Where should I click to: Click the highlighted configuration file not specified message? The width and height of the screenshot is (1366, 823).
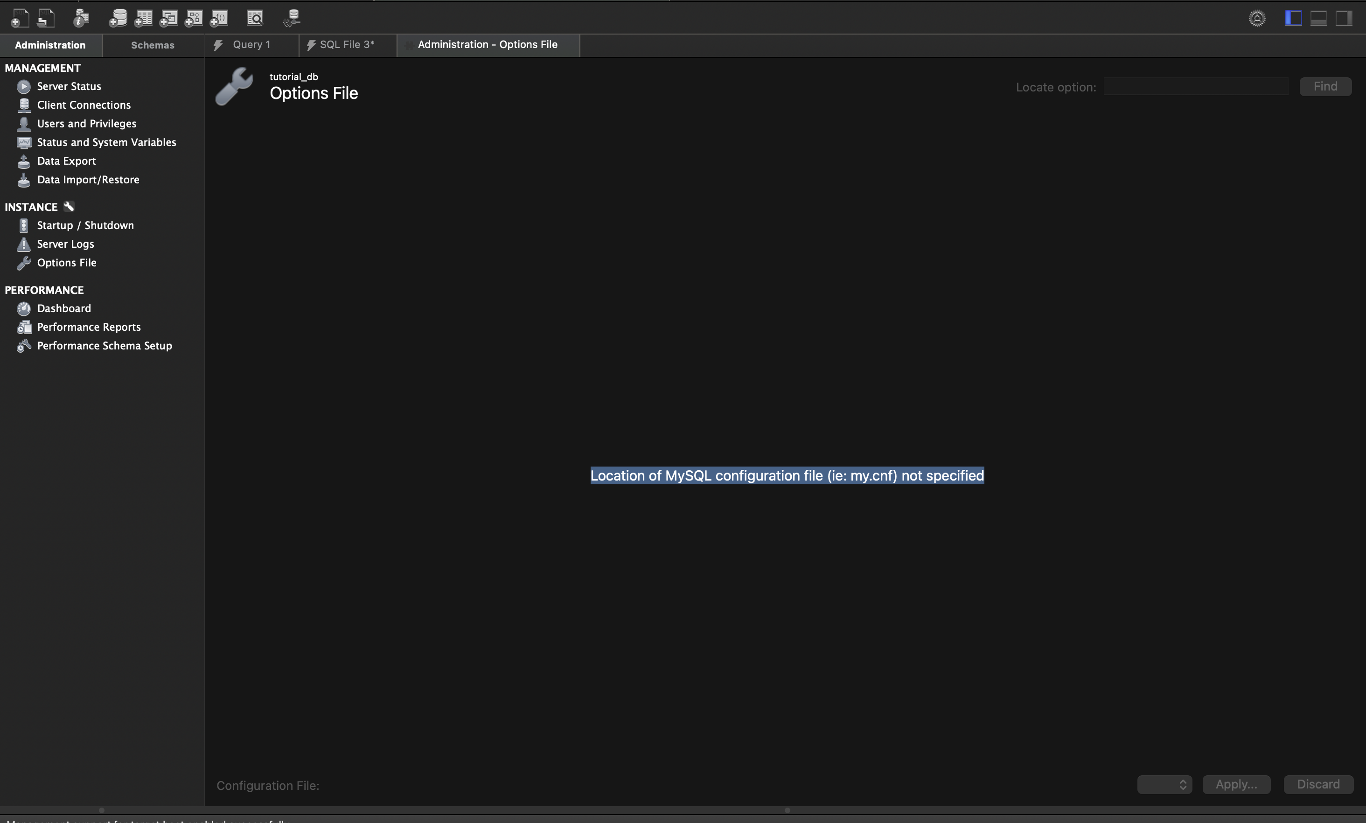coord(787,475)
